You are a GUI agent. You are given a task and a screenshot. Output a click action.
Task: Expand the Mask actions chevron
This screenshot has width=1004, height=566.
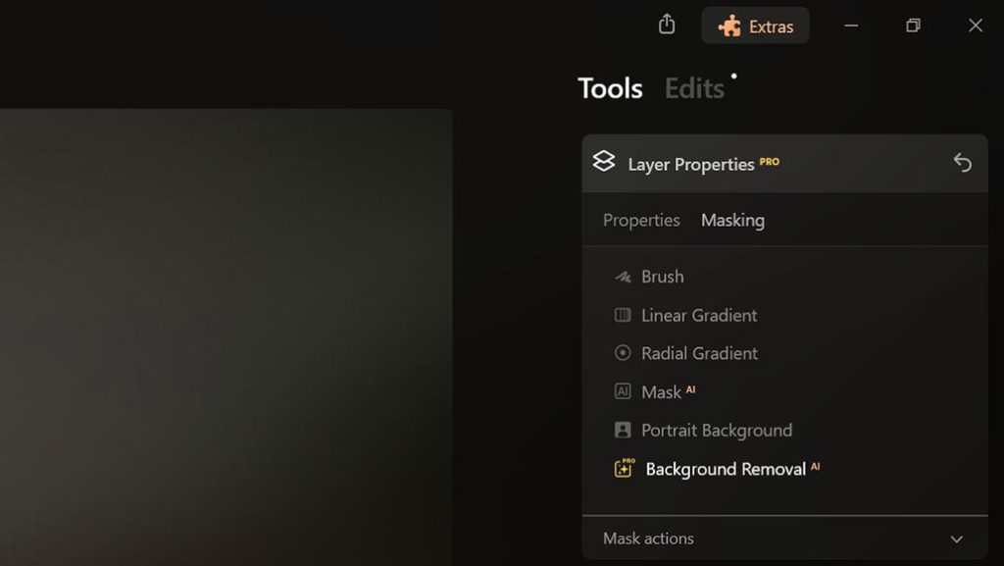tap(957, 540)
